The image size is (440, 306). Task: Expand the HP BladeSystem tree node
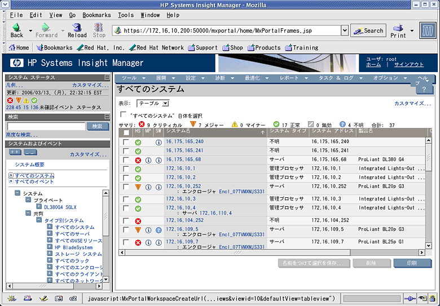point(50,247)
